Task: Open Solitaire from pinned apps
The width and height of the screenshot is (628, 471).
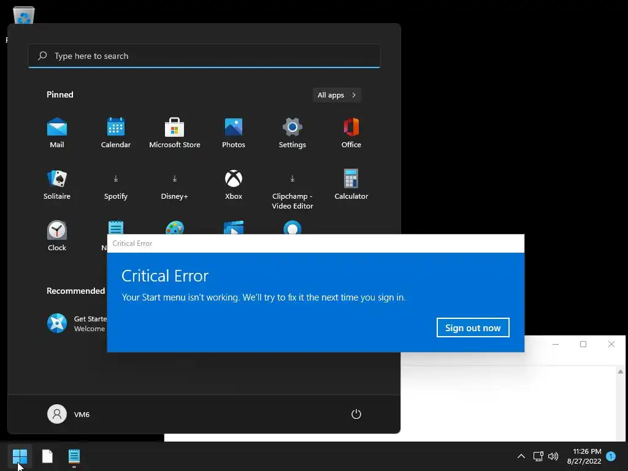Action: 57,185
